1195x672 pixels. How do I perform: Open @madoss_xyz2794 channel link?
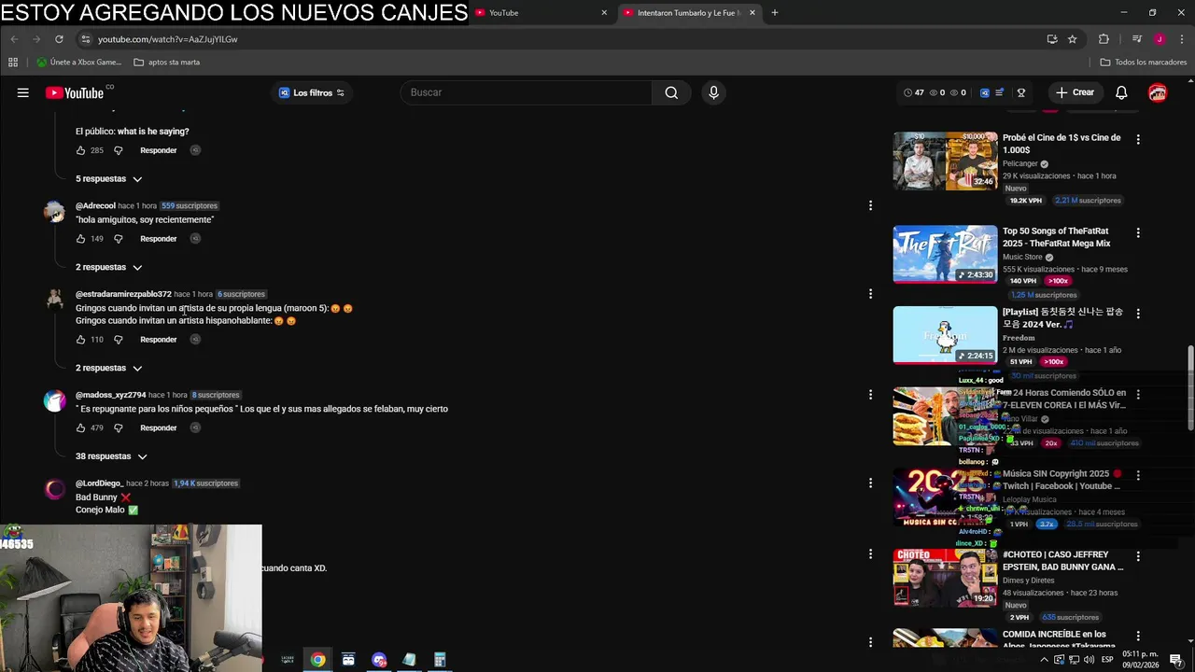tap(111, 395)
